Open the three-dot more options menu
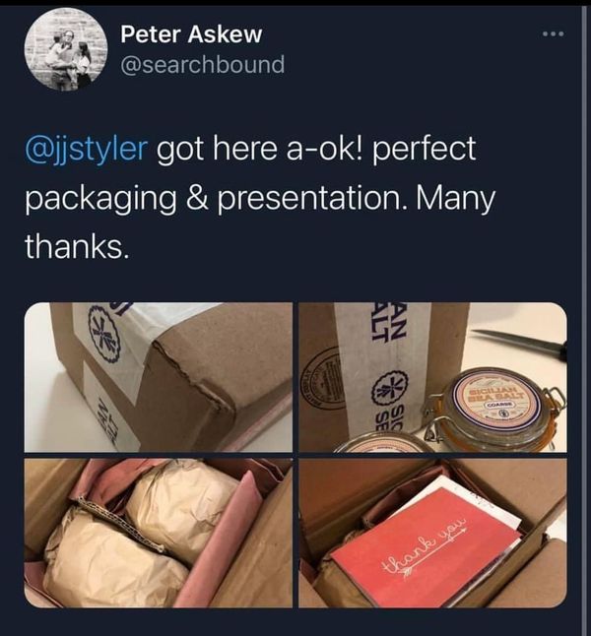The image size is (591, 636). (554, 34)
